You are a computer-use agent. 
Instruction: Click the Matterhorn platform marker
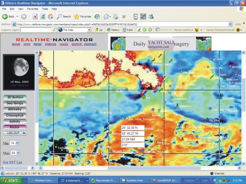[177, 105]
